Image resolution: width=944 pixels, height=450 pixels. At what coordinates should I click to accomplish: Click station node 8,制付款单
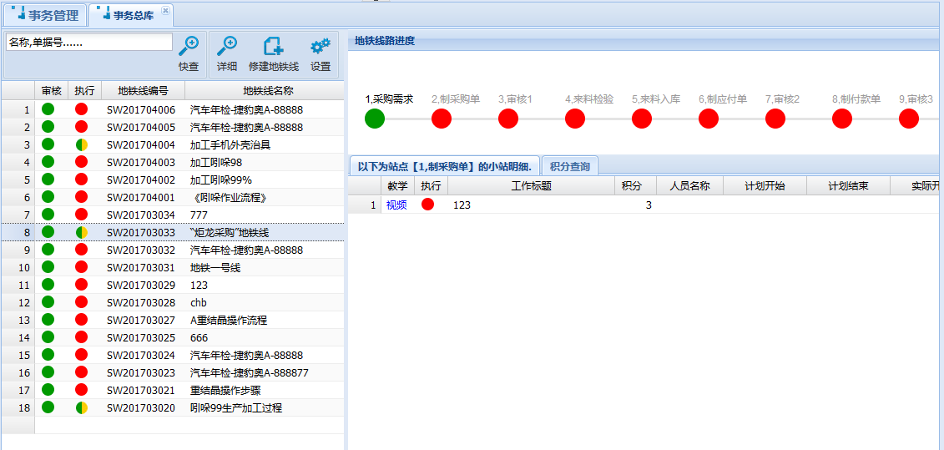tap(842, 119)
